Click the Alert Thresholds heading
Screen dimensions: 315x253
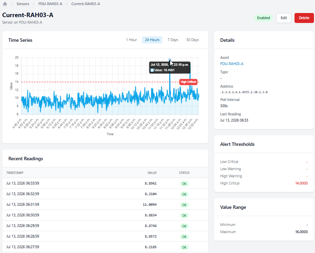[x=237, y=144]
